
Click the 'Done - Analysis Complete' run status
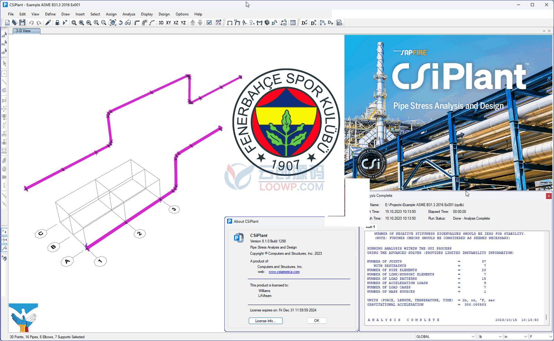point(471,218)
